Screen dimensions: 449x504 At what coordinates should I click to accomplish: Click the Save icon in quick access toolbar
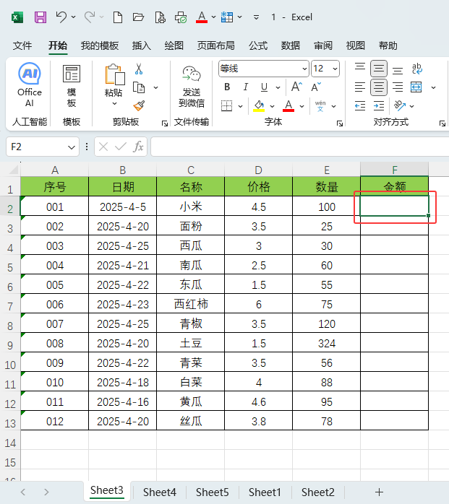pos(40,17)
